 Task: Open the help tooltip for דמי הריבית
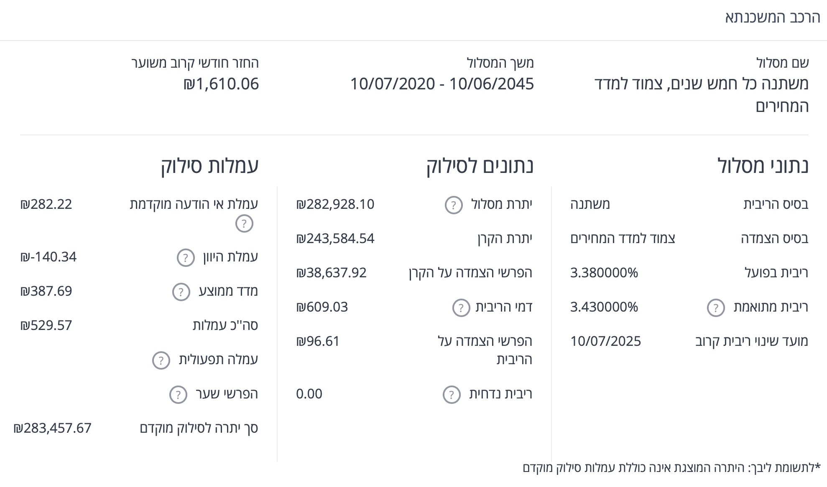coord(461,308)
